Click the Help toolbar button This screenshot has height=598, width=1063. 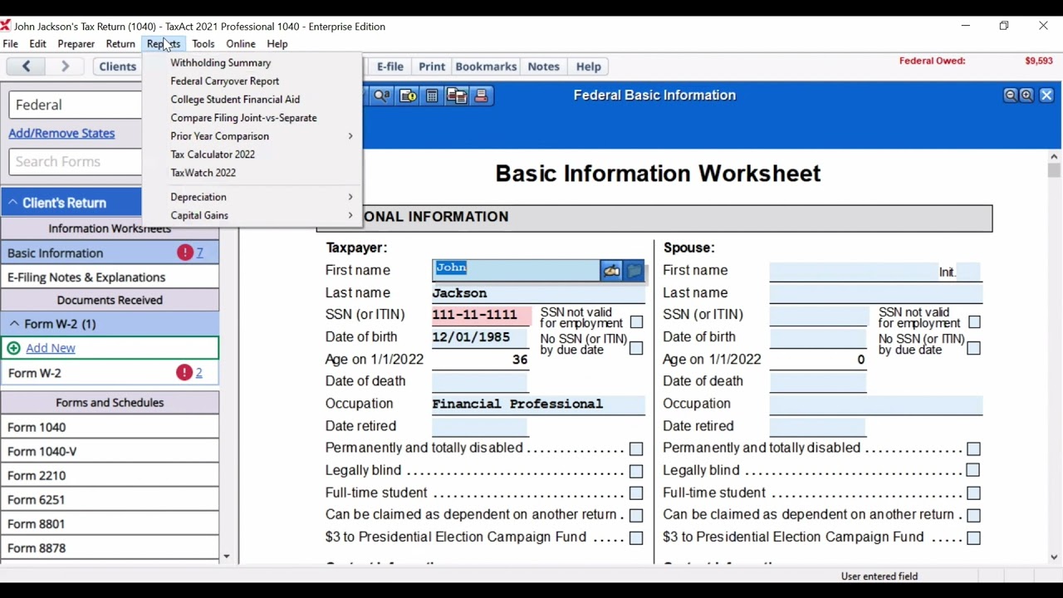[589, 66]
